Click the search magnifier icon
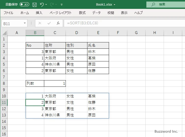The image size is (185, 137). 153,5
